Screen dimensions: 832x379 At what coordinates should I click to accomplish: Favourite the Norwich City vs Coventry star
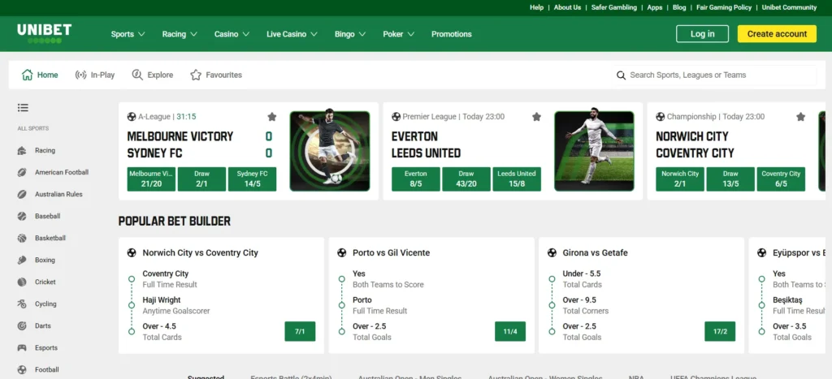[x=800, y=117]
